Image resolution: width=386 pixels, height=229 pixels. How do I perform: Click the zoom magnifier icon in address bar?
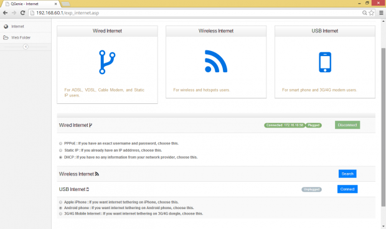365,13
